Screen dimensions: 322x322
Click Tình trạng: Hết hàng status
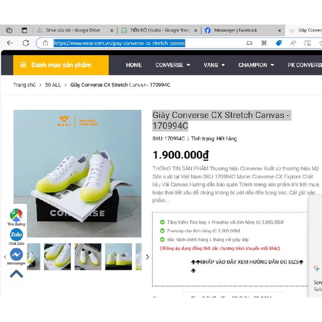[214, 138]
